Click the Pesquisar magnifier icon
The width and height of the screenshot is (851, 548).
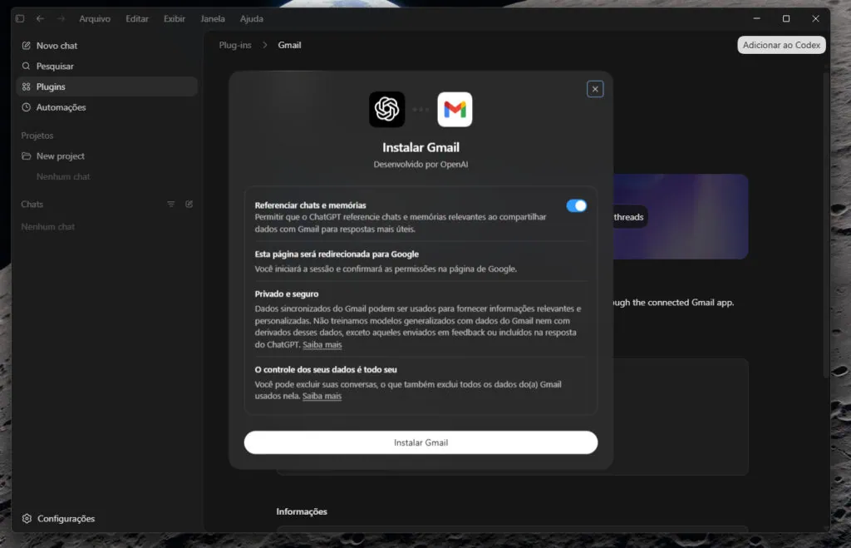[26, 66]
